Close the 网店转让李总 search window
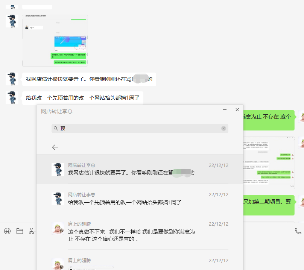Viewport: 304px width, 270px height. [237, 110]
